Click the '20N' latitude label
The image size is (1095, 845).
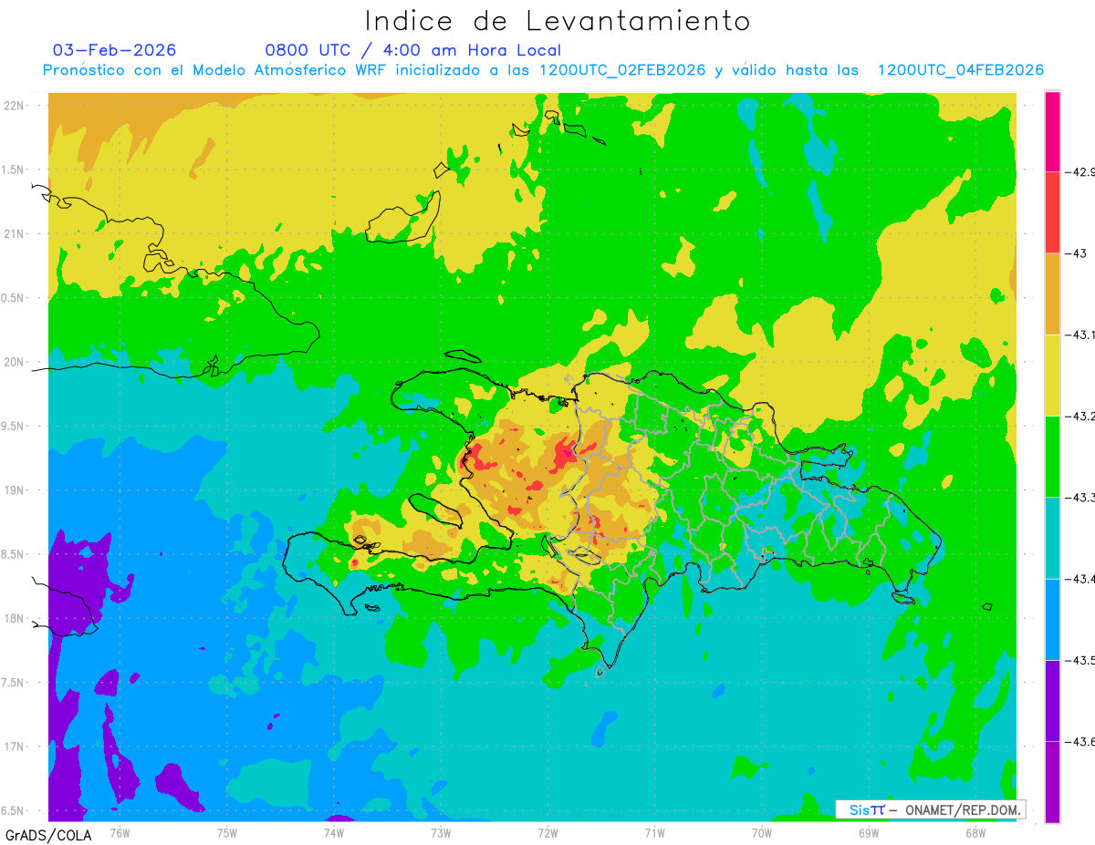click(15, 362)
